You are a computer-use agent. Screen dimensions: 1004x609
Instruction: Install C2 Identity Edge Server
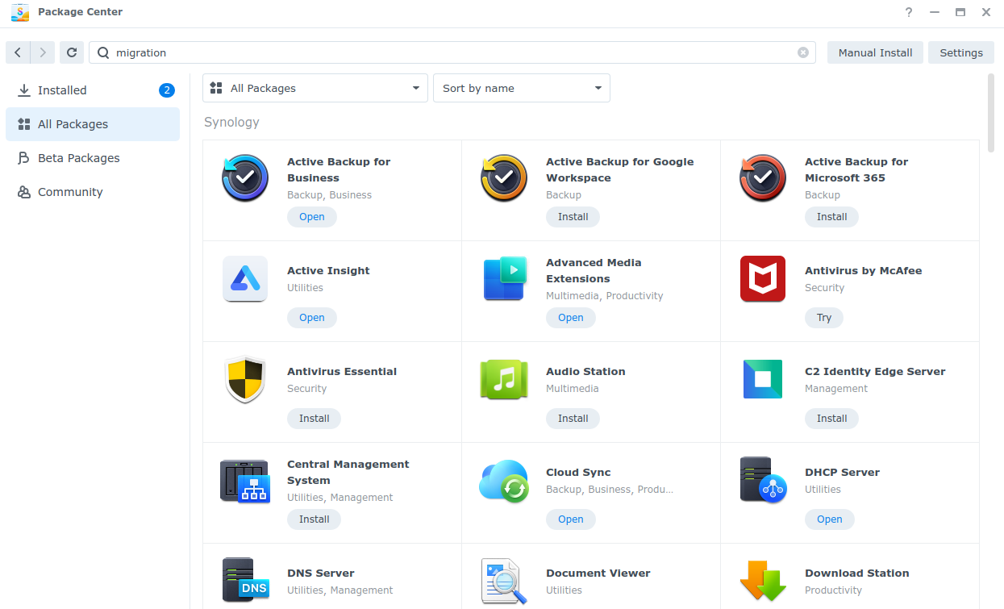point(832,419)
